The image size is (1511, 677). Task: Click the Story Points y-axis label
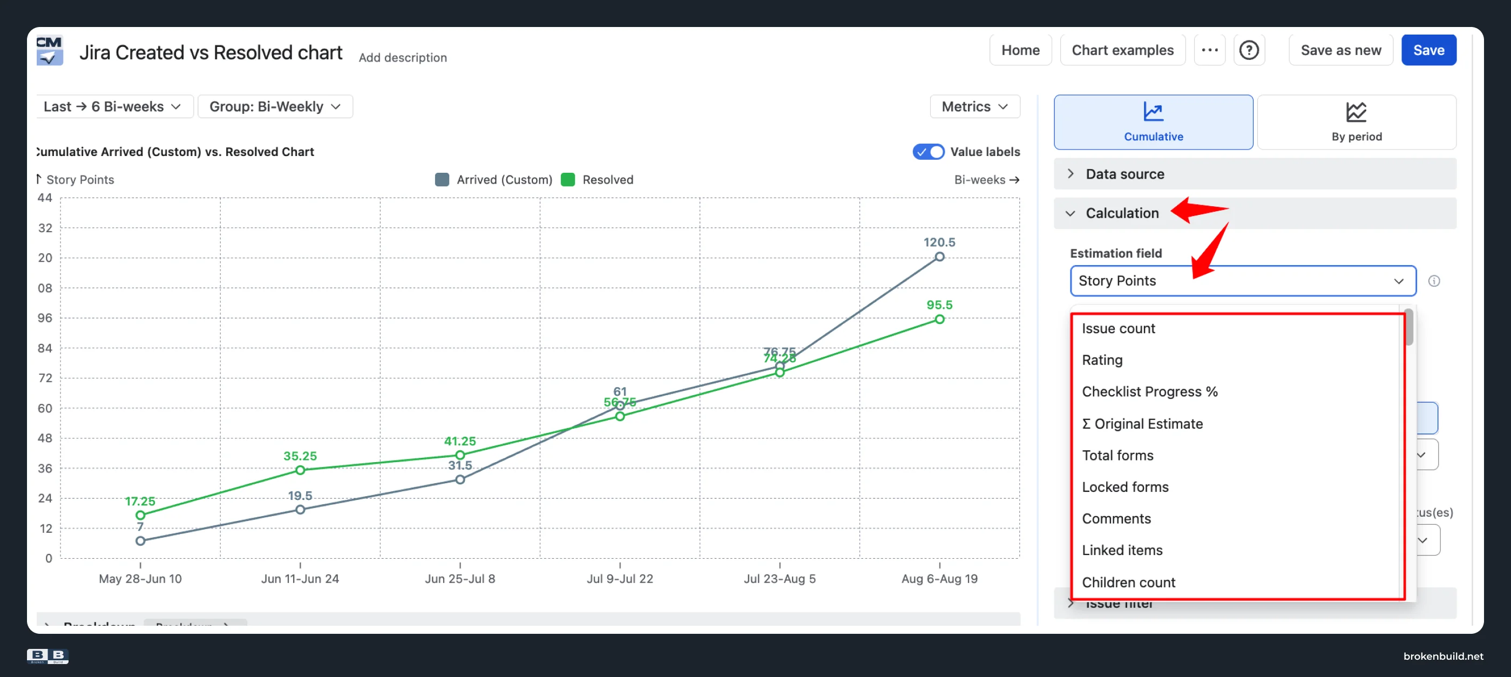tap(80, 180)
